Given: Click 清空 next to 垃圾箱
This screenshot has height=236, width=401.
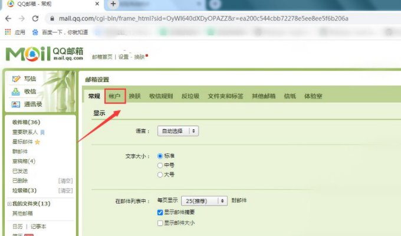Looking at the screenshot, I should 65,191.
